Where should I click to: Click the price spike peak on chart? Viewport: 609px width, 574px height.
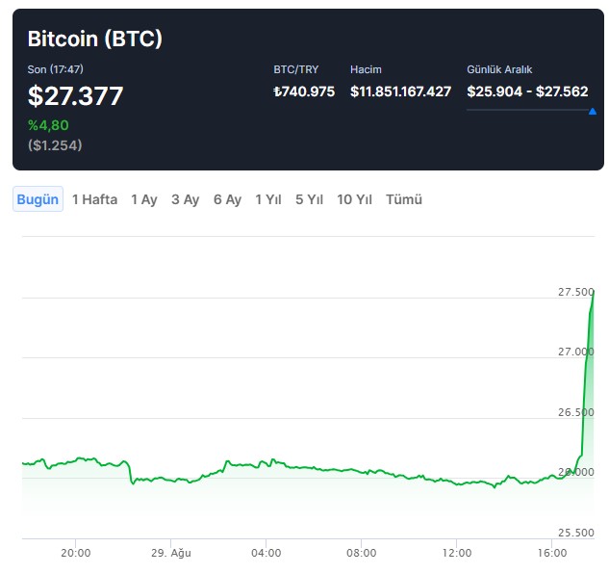(593, 291)
